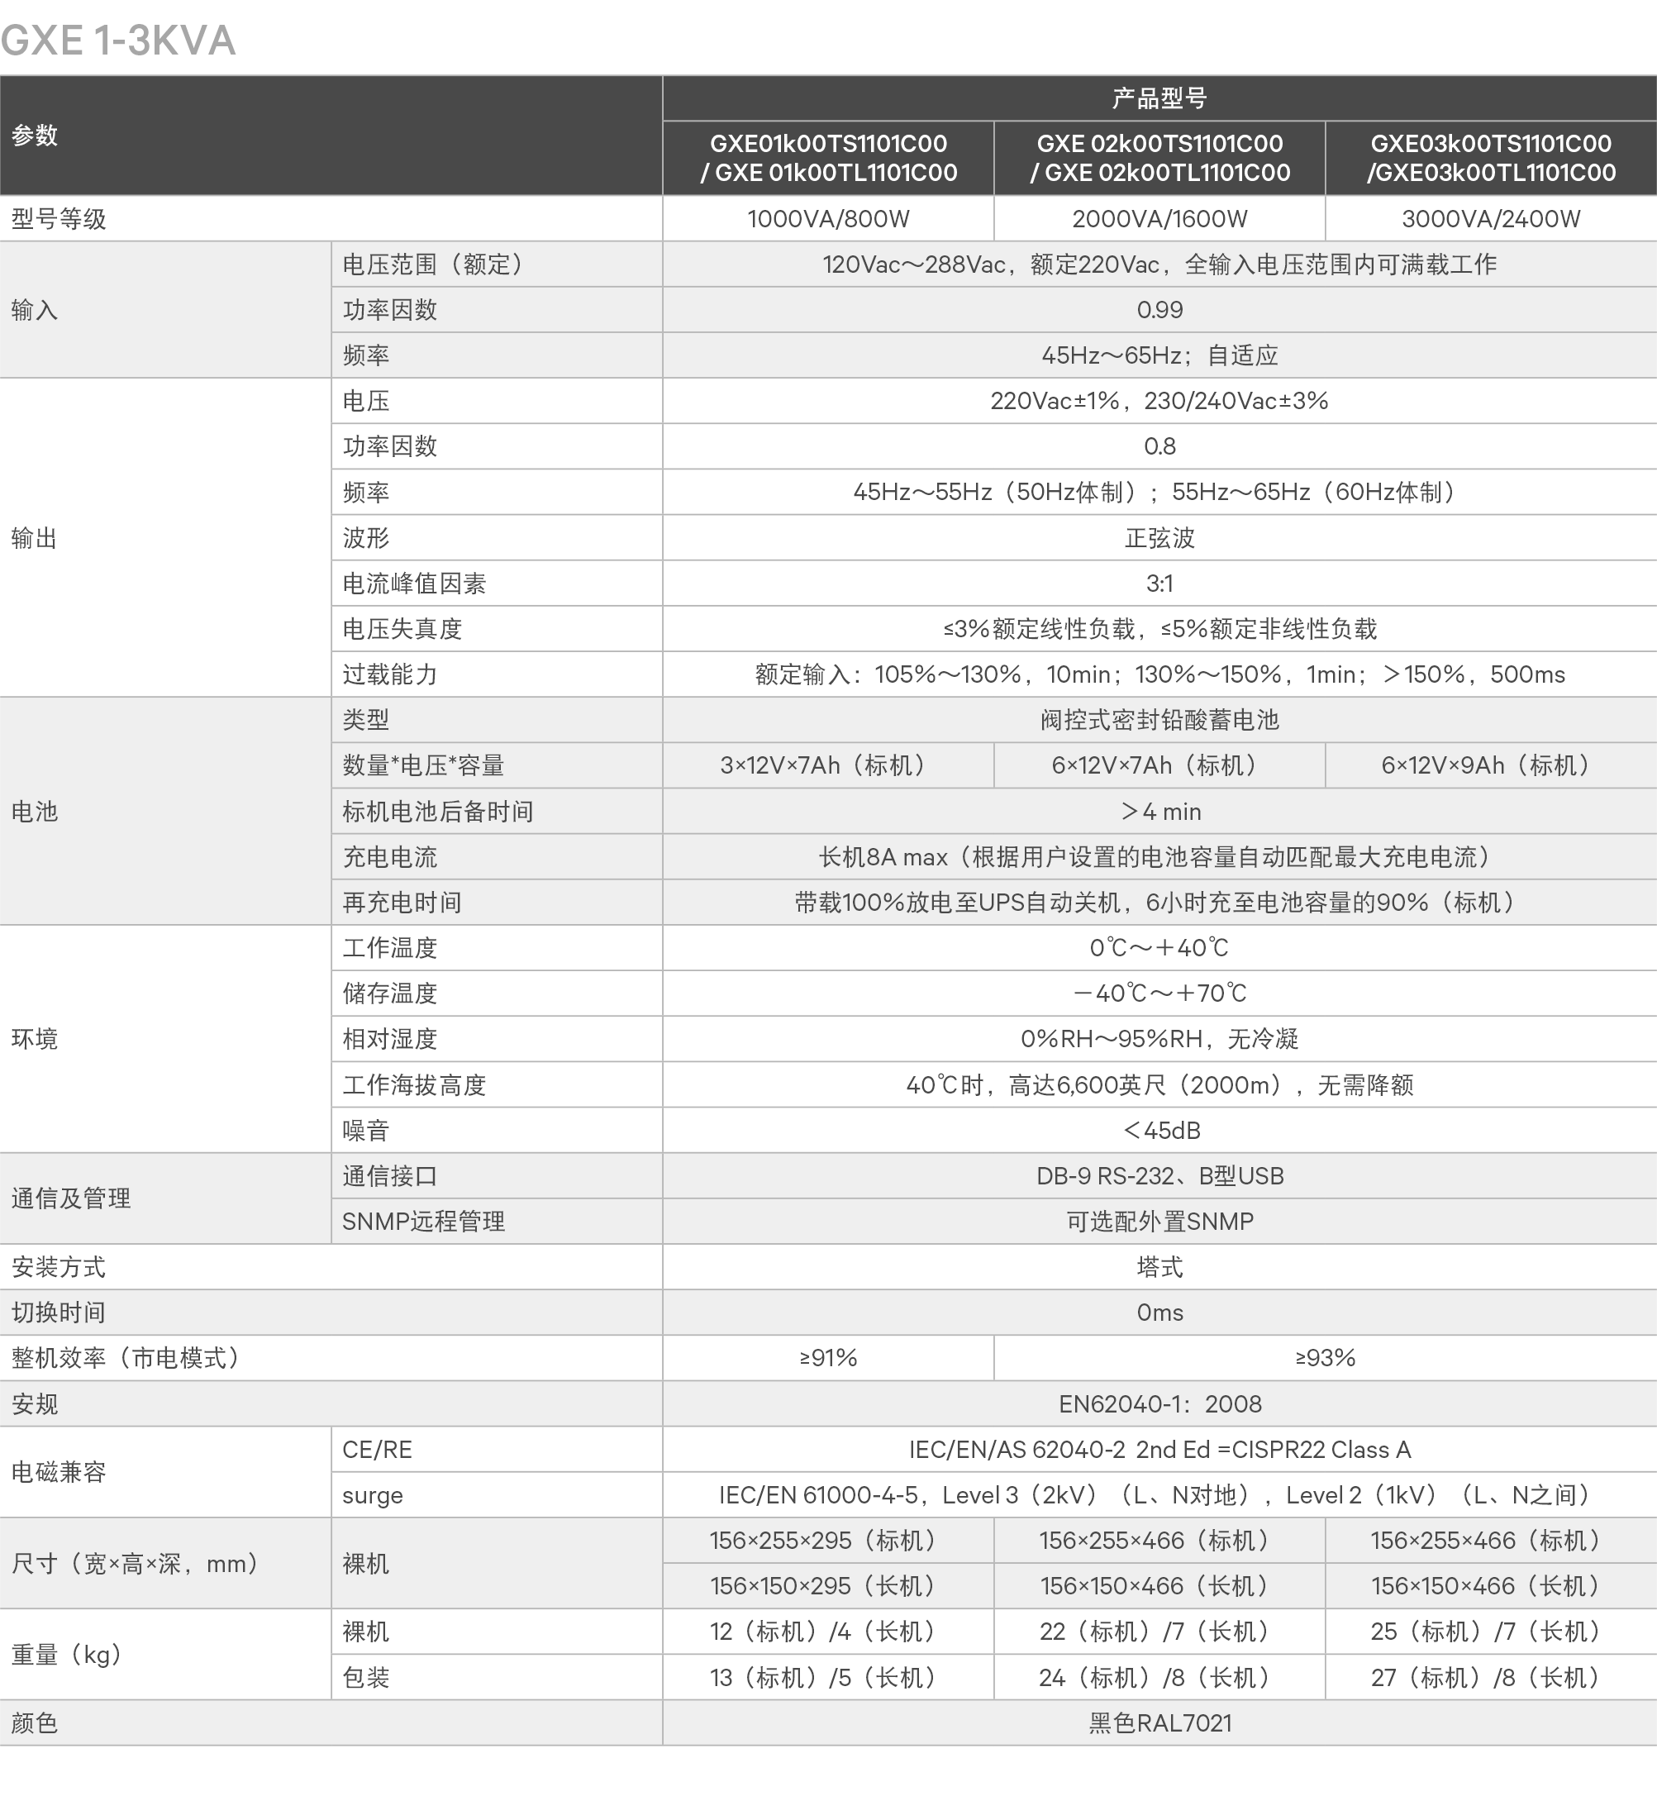
Task: Click the 通信及管理 category label
Action: click(x=71, y=1199)
